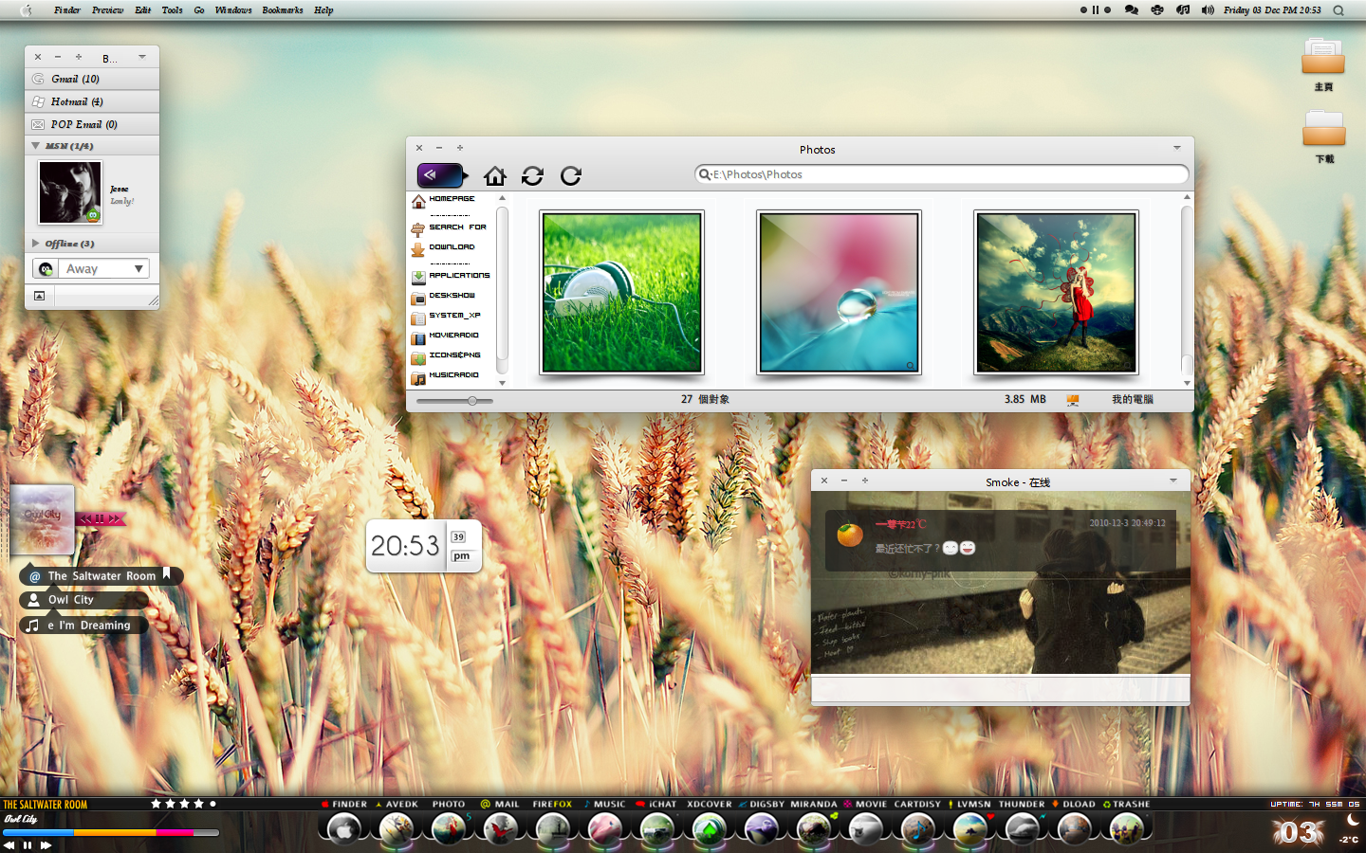Screen dimensions: 1366x853
Task: Open the 主頁 desktop folder
Action: (1323, 64)
